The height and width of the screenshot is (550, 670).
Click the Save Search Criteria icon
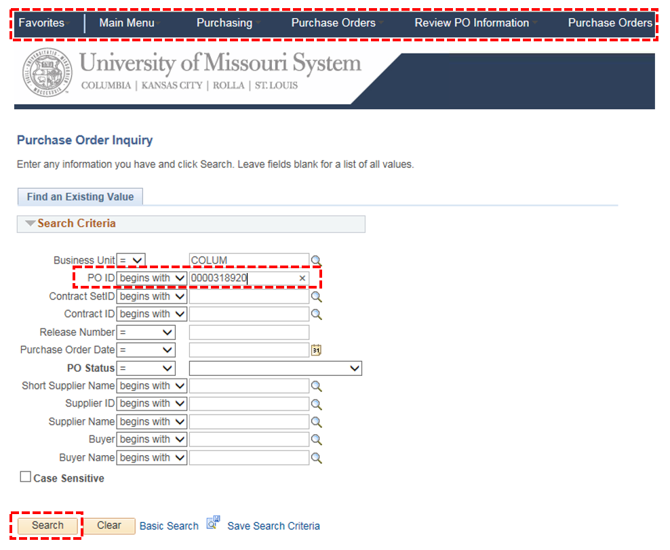click(213, 523)
